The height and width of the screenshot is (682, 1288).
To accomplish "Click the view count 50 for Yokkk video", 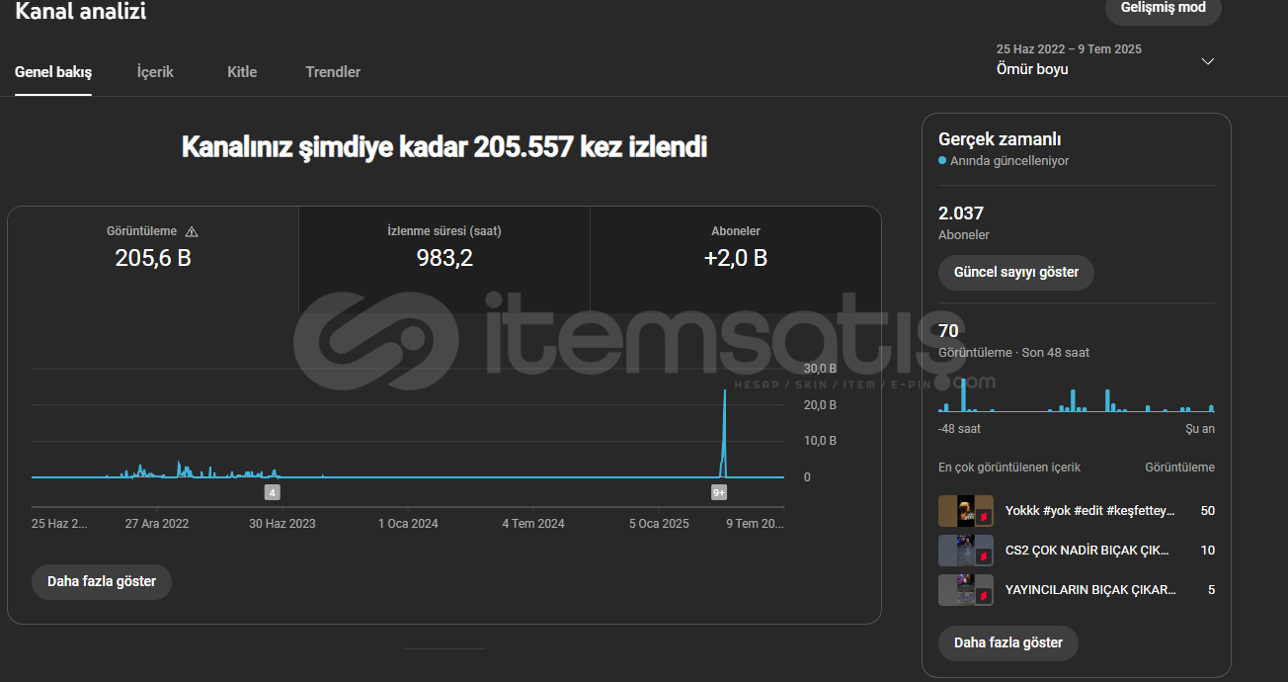I will 1208,511.
